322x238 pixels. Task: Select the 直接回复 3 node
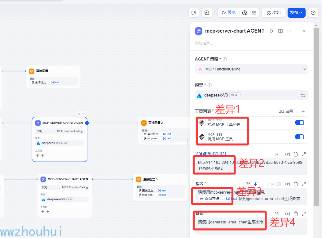(x=160, y=187)
